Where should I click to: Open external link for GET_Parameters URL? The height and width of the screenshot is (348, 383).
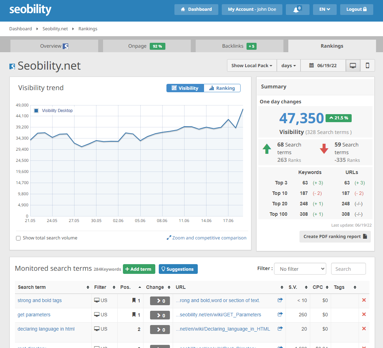point(280,314)
